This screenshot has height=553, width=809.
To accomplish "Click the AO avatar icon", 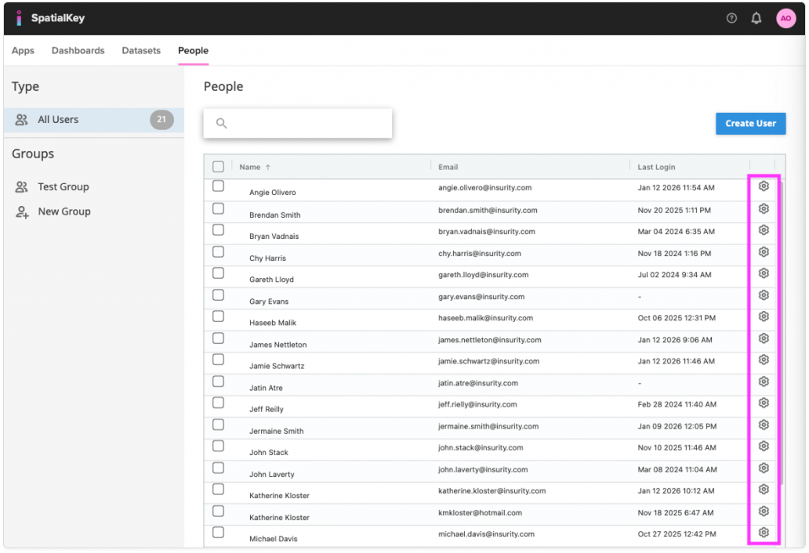I will click(785, 18).
